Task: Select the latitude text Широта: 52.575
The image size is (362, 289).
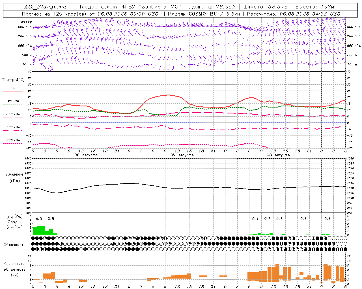Action: point(266,7)
